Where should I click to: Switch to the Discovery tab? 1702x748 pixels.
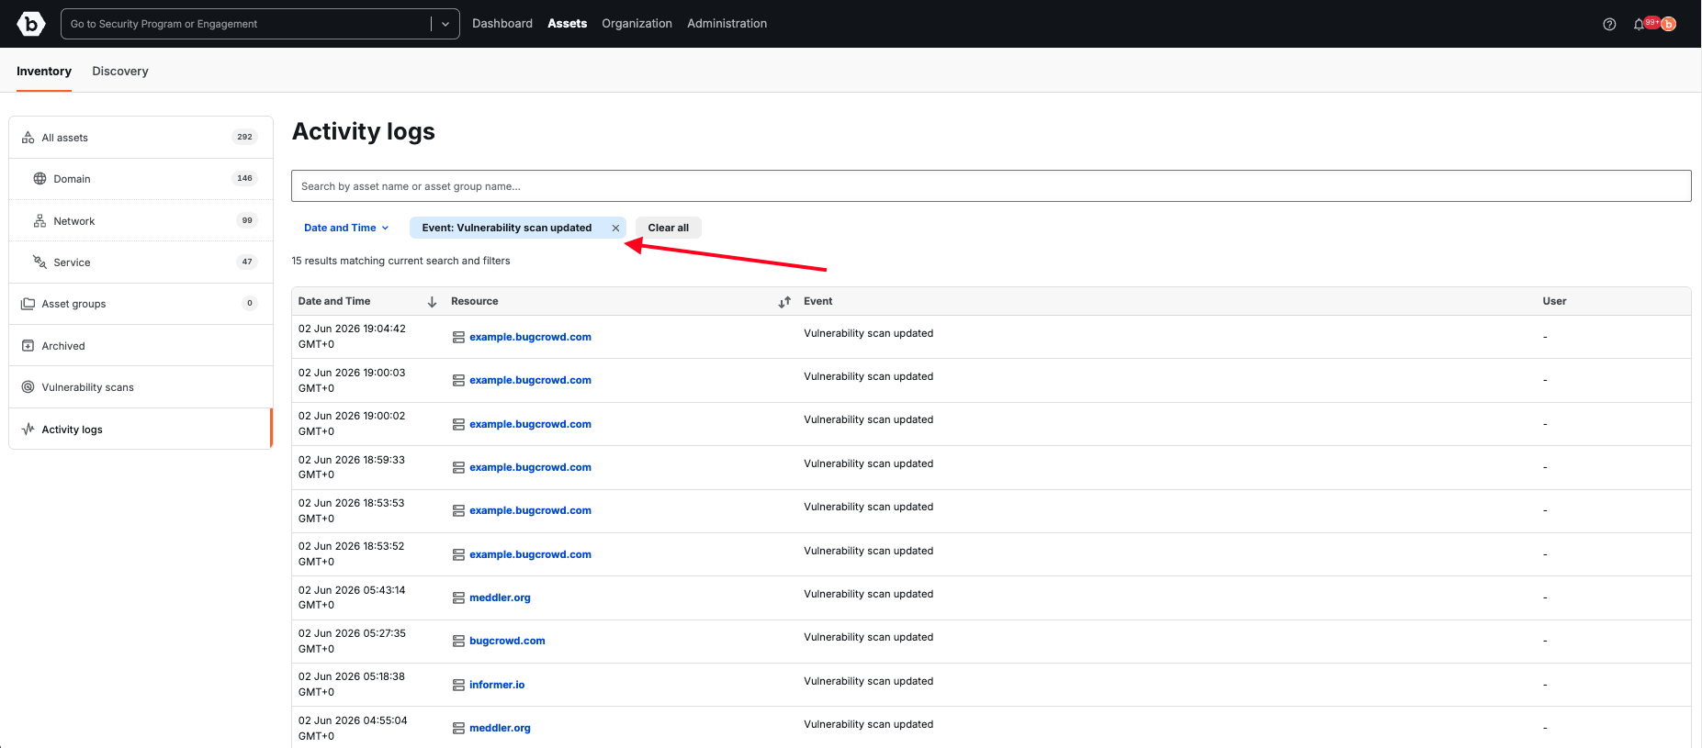120,72
